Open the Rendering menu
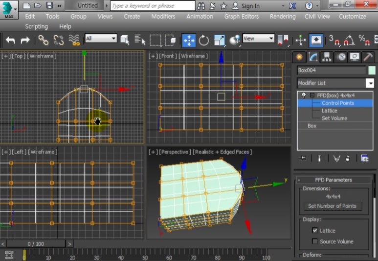This screenshot has height=261, width=378. click(x=283, y=17)
